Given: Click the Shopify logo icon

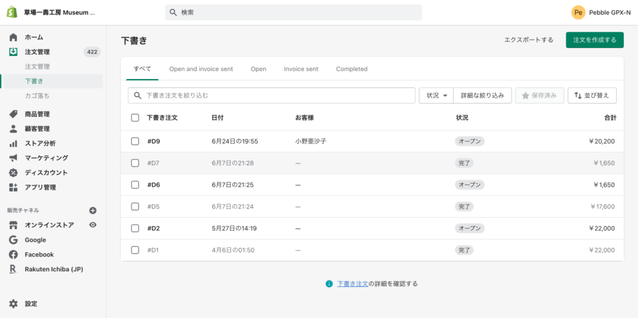Looking at the screenshot, I should click(x=12, y=12).
